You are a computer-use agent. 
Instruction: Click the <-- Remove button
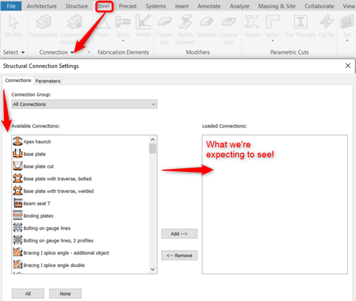point(179,255)
